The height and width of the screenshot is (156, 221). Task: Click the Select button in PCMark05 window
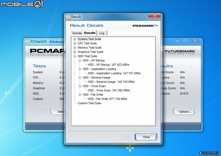click(58, 112)
